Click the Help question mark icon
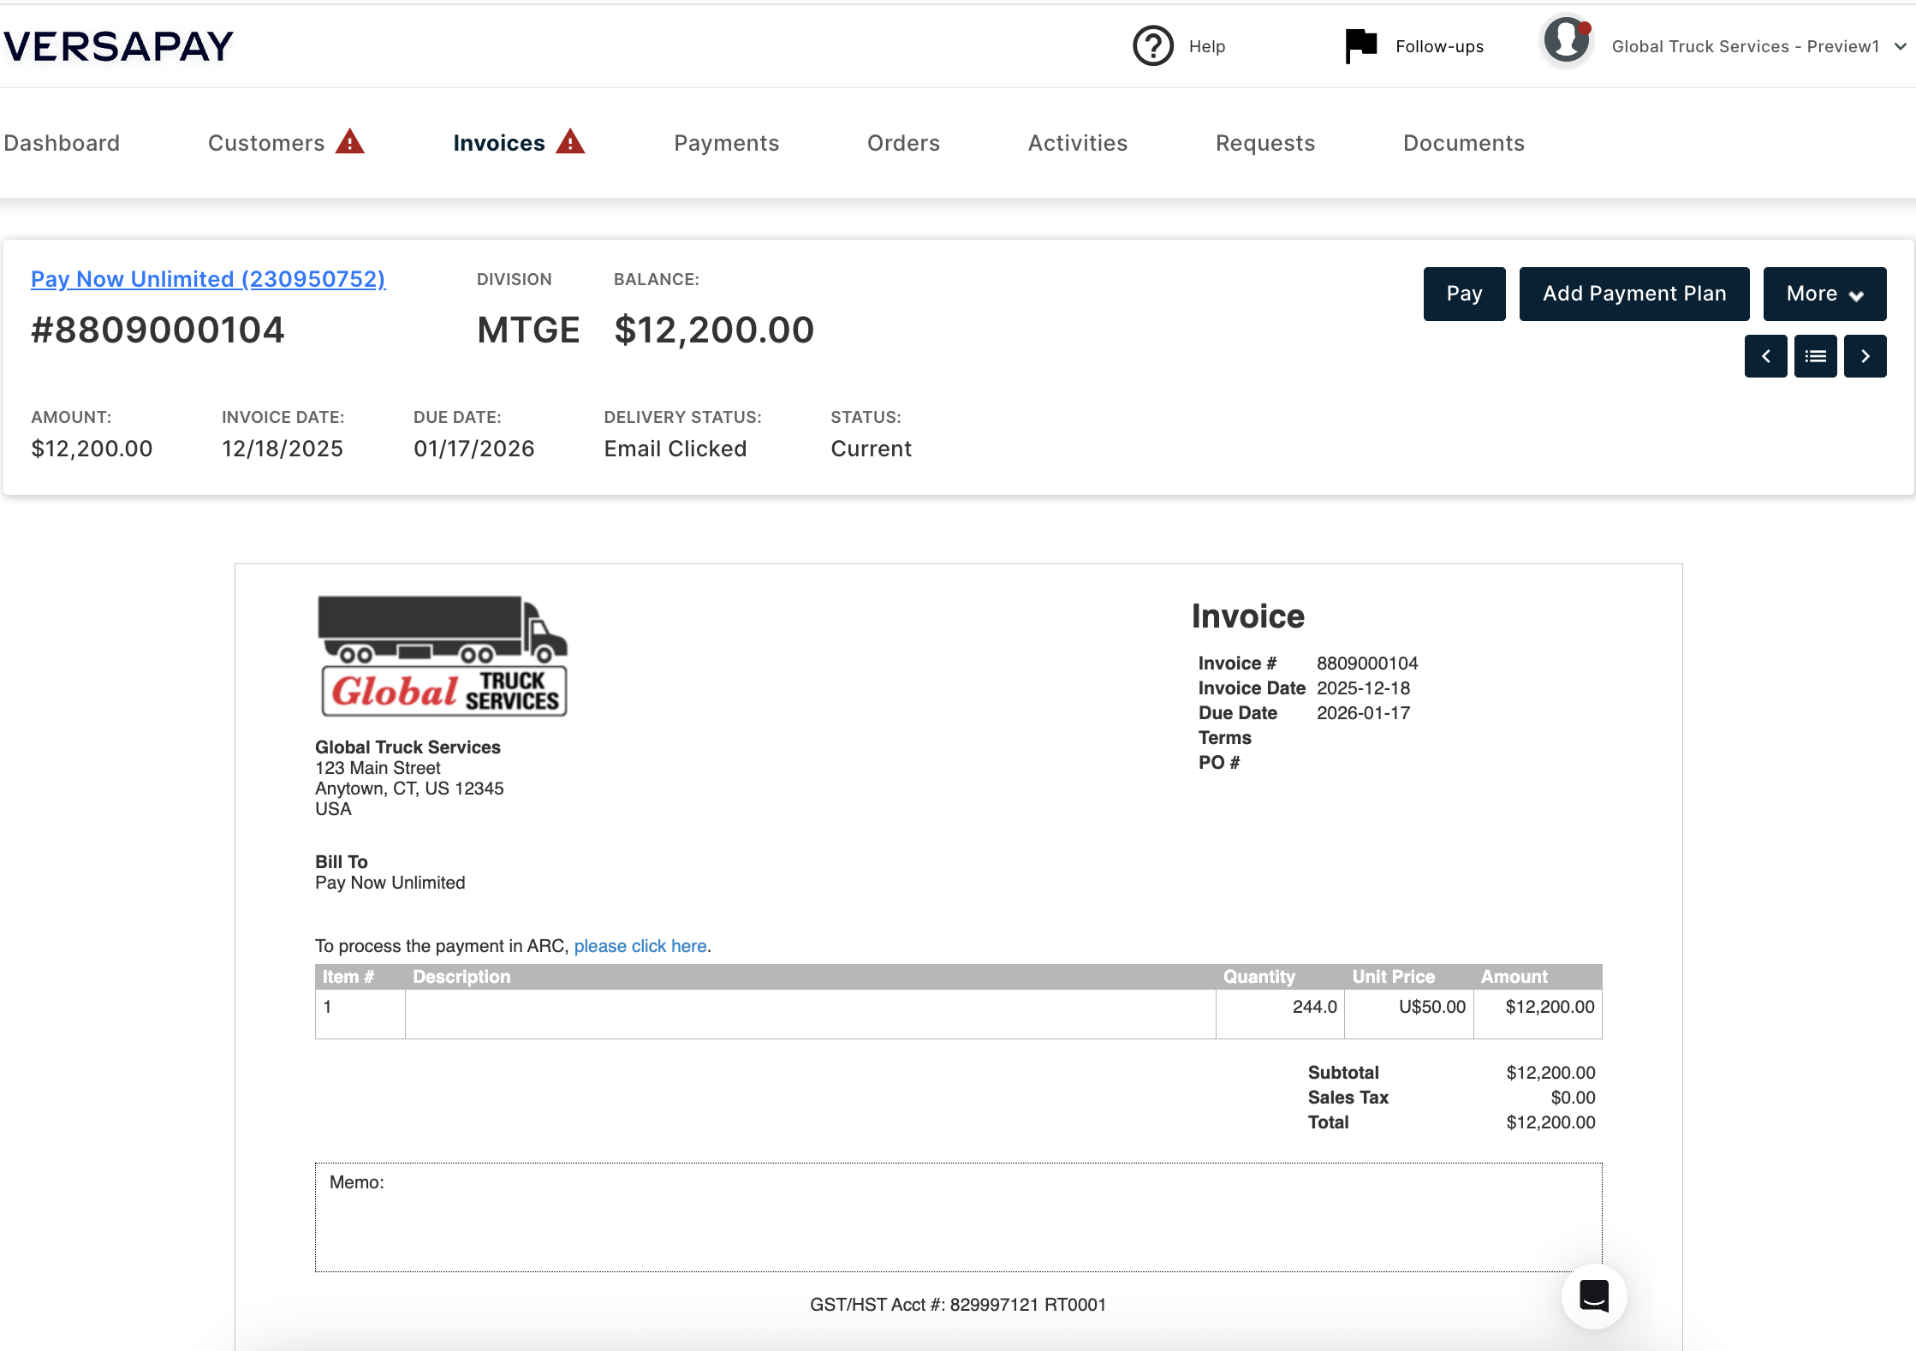 click(1152, 46)
